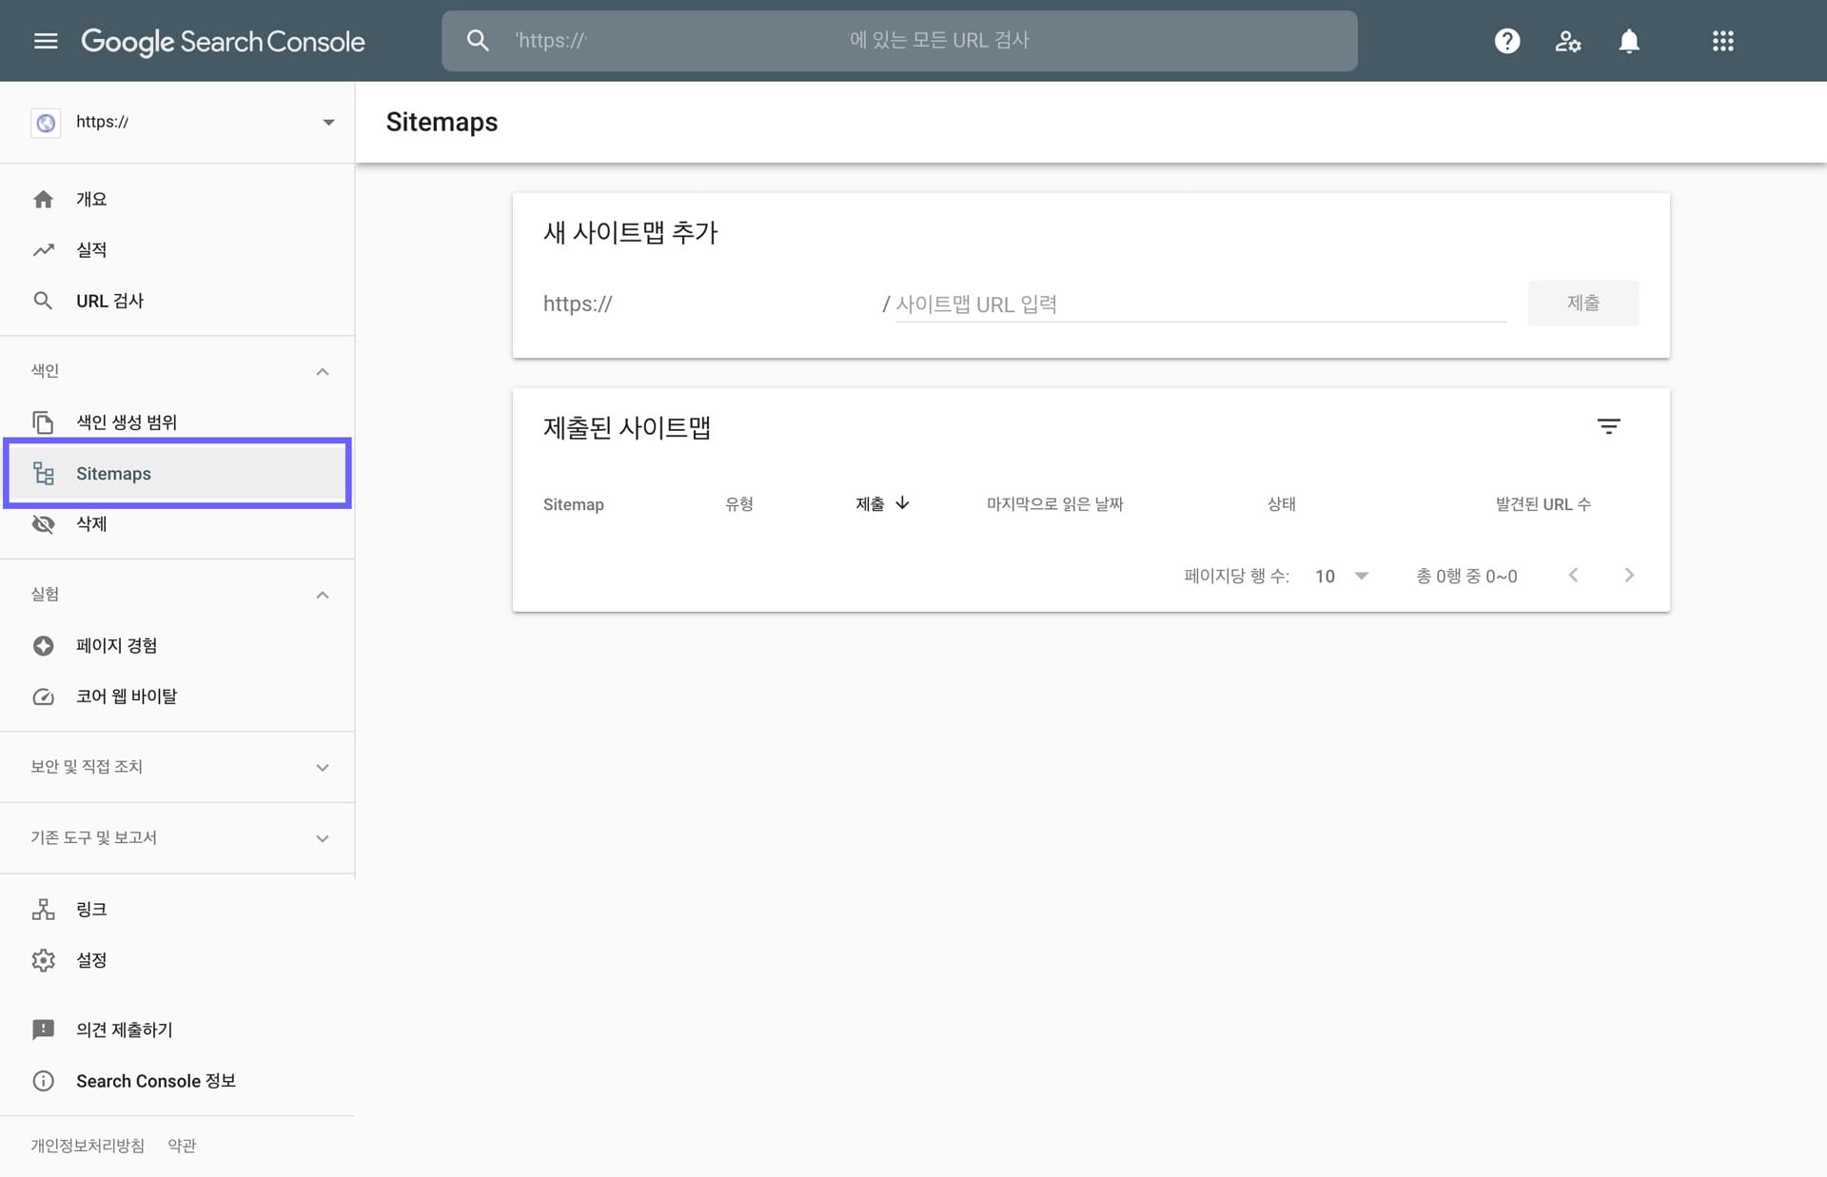
Task: Open the Google apps grid
Action: (x=1722, y=41)
